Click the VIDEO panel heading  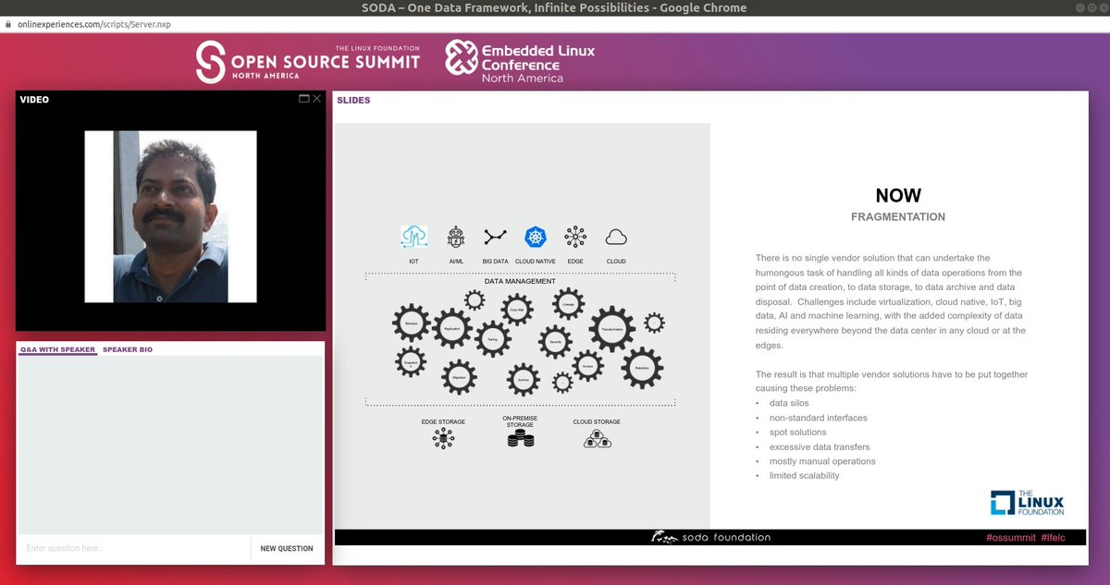tap(34, 100)
